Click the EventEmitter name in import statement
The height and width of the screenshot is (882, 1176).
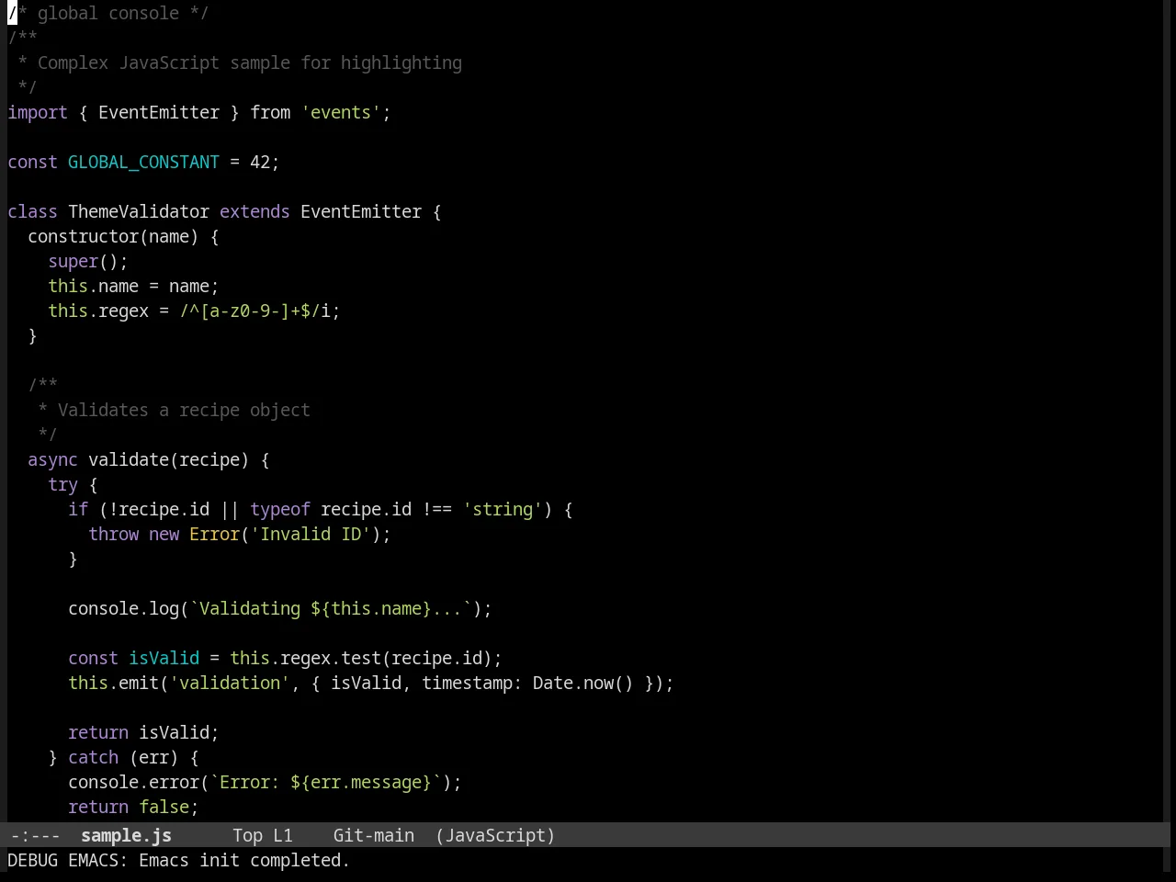coord(159,112)
